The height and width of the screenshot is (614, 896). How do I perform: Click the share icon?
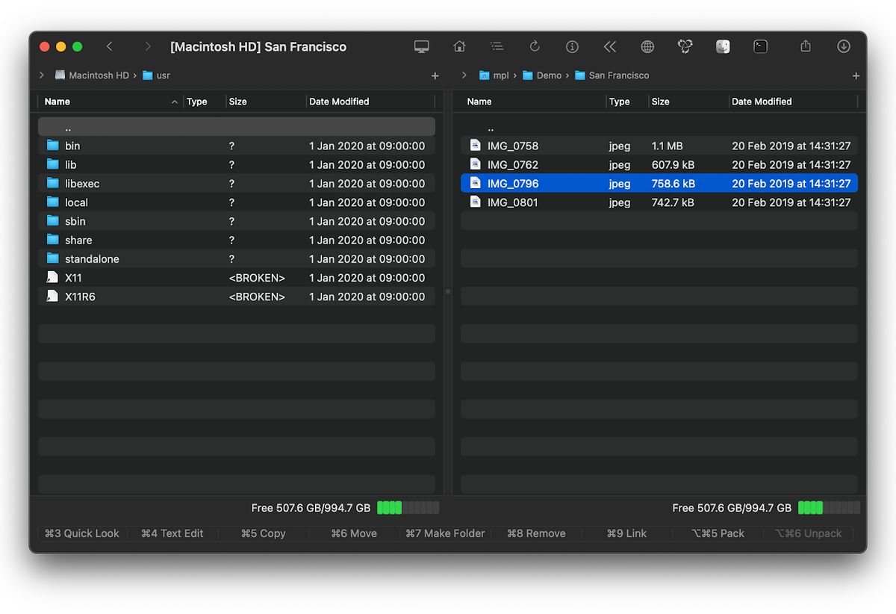point(806,46)
